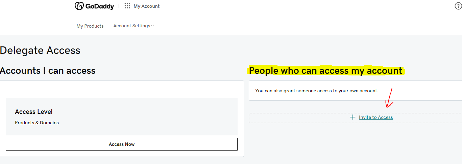Go to the My Products tab

click(x=90, y=26)
